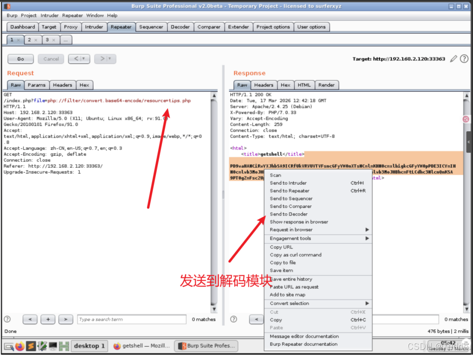This screenshot has width=473, height=355.
Task: Open the User options tab
Action: tap(311, 27)
